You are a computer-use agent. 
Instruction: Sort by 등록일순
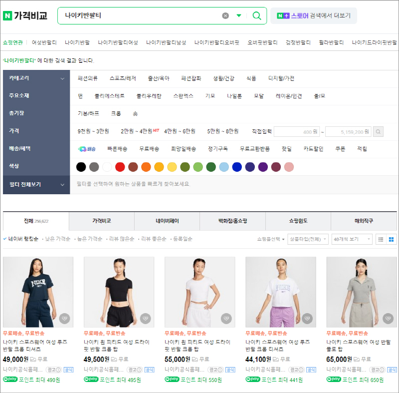(183, 239)
